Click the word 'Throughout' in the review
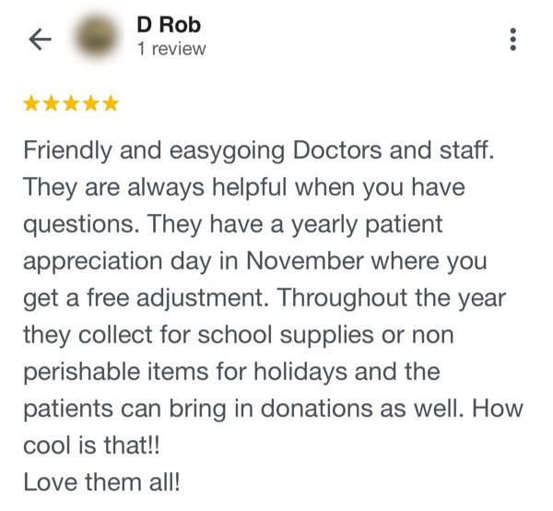 [x=342, y=299]
